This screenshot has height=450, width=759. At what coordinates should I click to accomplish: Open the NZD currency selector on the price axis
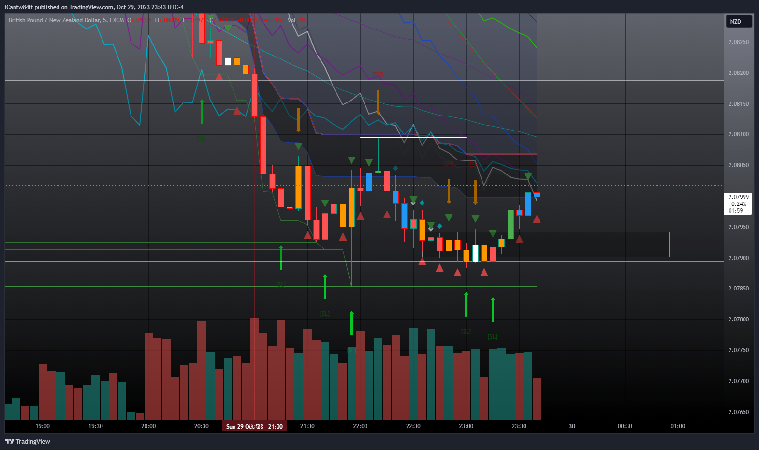[739, 21]
